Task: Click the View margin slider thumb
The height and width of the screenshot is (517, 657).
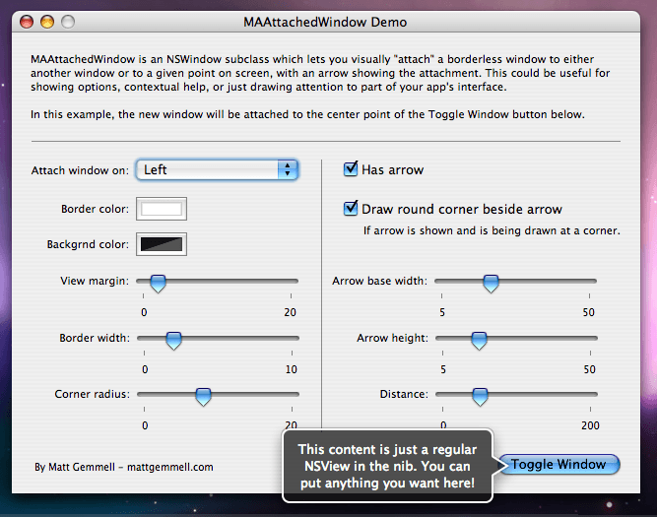Action: click(x=158, y=284)
